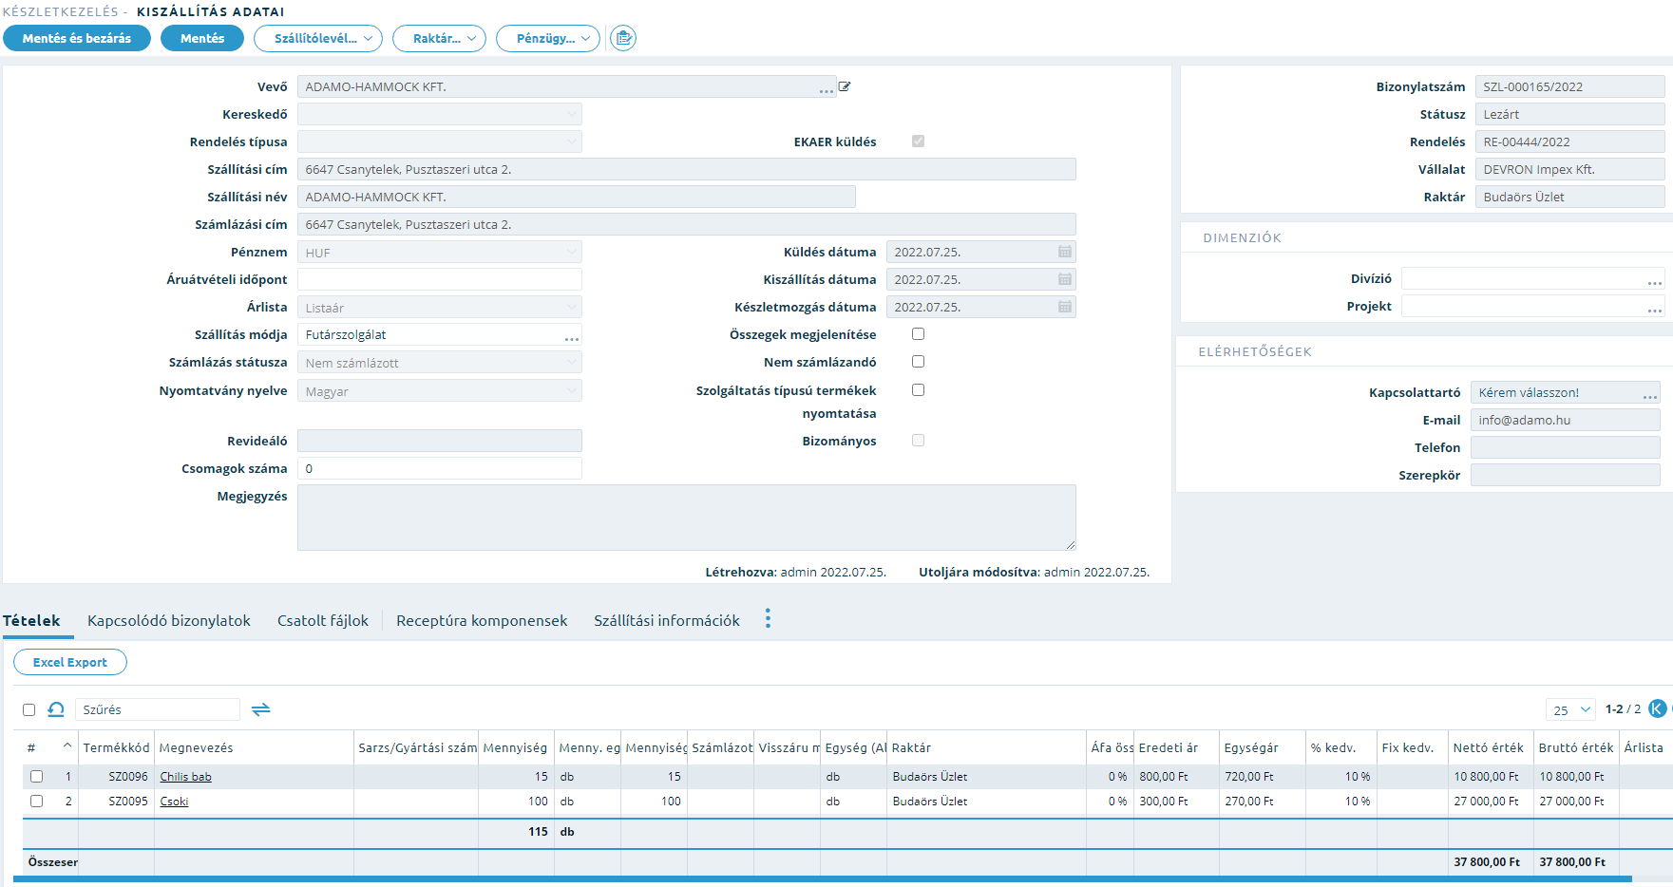Image resolution: width=1673 pixels, height=887 pixels.
Task: Open Kapcsolódó bizonylatok tab
Action: pyautogui.click(x=169, y=620)
